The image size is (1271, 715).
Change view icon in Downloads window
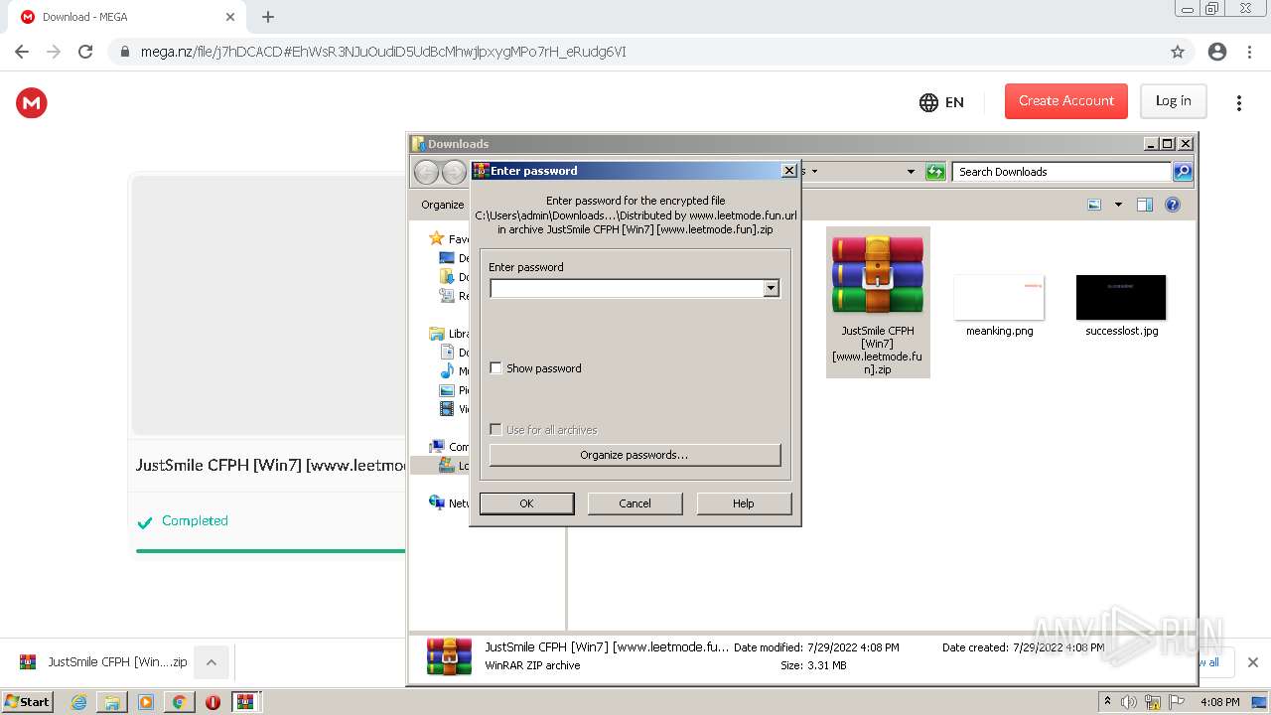(1094, 205)
